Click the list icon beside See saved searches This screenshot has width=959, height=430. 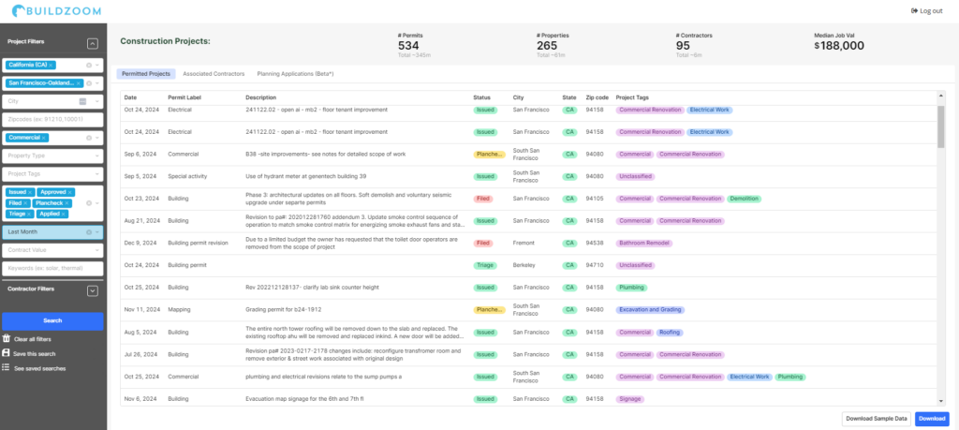tap(7, 368)
